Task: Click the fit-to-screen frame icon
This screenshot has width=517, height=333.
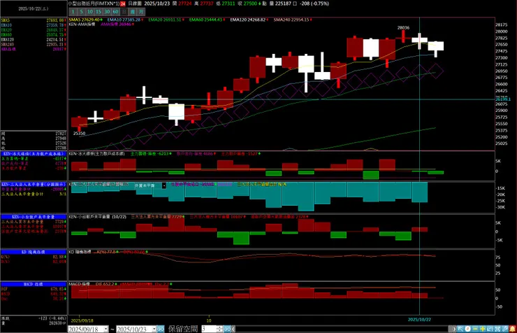Action: (x=497, y=329)
